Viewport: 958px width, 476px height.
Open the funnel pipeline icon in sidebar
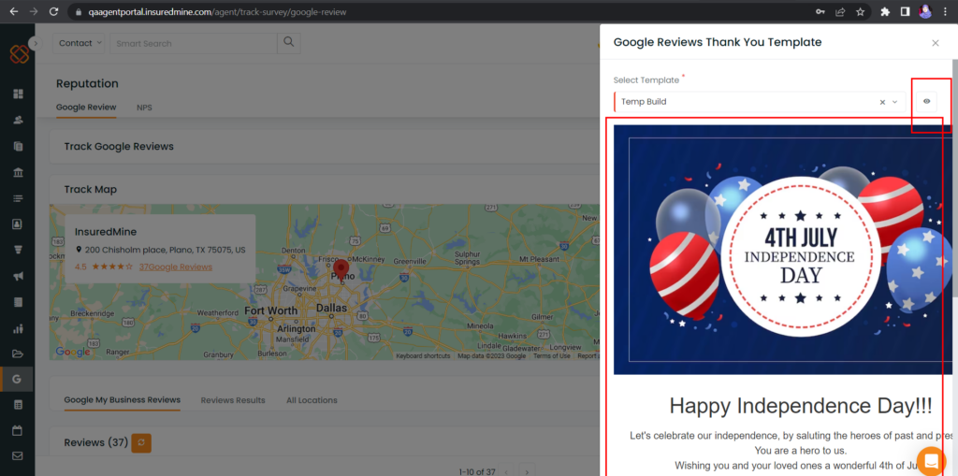(x=18, y=250)
